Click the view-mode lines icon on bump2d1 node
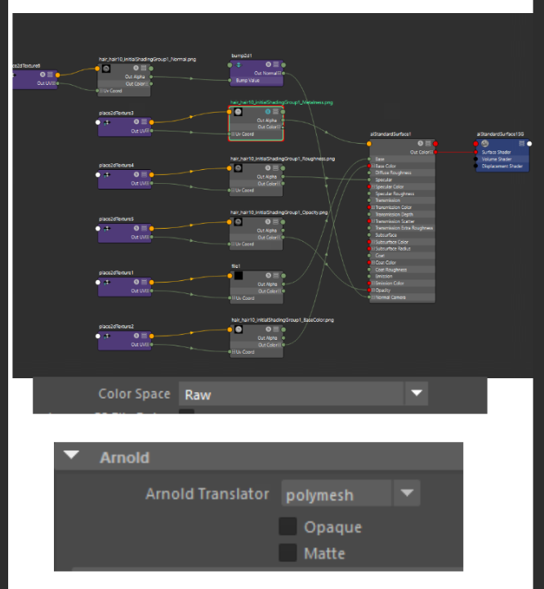 point(276,65)
